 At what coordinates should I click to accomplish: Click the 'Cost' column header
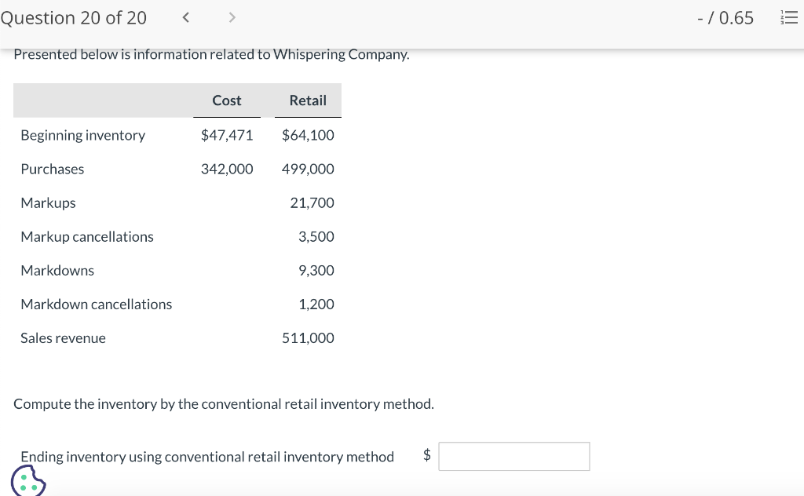[x=227, y=100]
